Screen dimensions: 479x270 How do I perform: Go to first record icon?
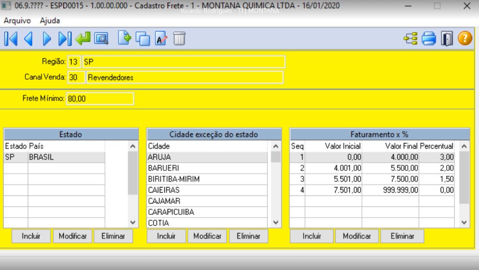tap(10, 39)
